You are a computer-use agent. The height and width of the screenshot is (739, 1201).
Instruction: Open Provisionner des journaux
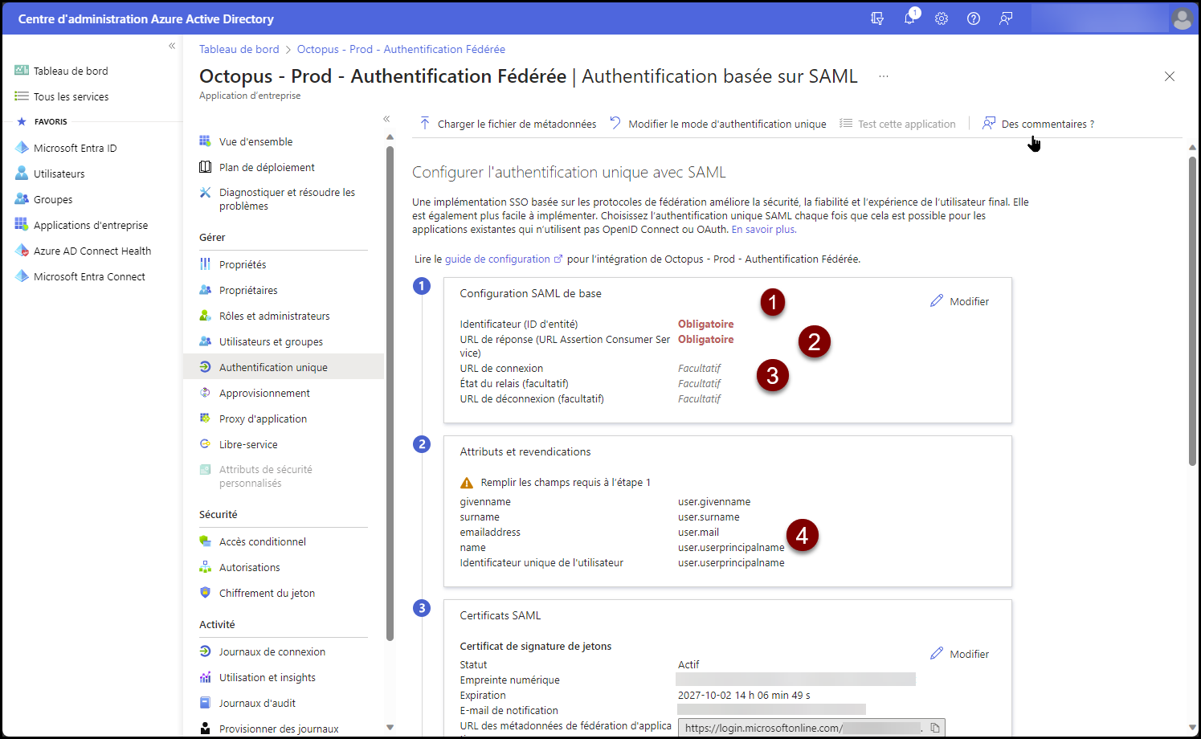click(269, 729)
